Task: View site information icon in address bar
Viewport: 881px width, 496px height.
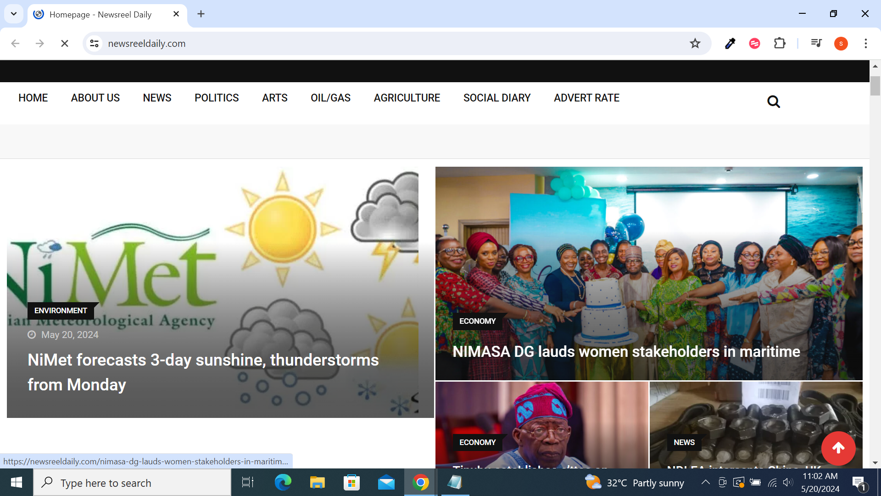Action: 95,44
